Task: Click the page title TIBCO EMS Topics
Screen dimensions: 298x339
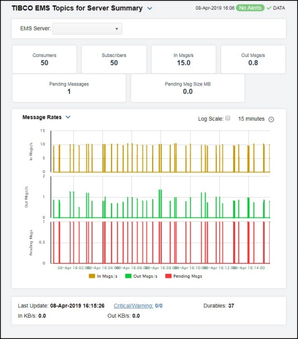Action: tap(77, 8)
